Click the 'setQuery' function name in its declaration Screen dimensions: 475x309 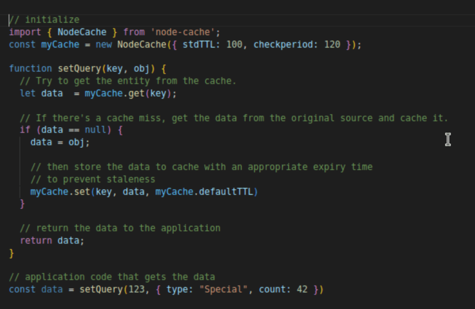pos(80,69)
